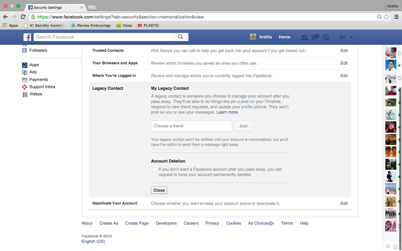This screenshot has height=251, width=402.
Task: Click the Learn more link
Action: coord(227,112)
